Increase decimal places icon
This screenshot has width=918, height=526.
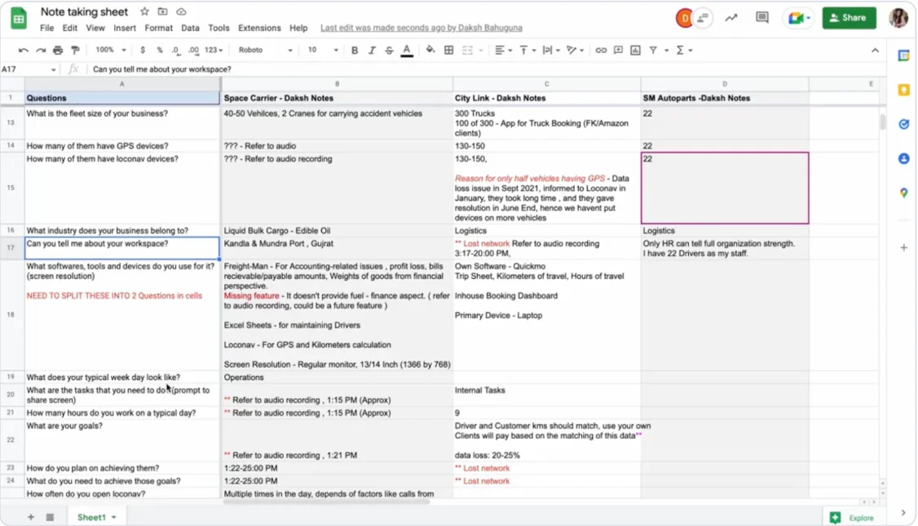(x=193, y=51)
